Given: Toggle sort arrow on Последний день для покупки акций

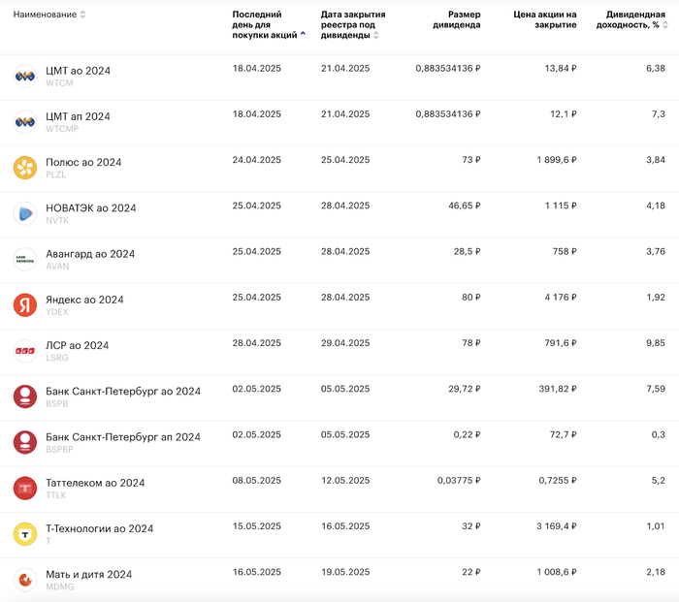Looking at the screenshot, I should (x=303, y=33).
